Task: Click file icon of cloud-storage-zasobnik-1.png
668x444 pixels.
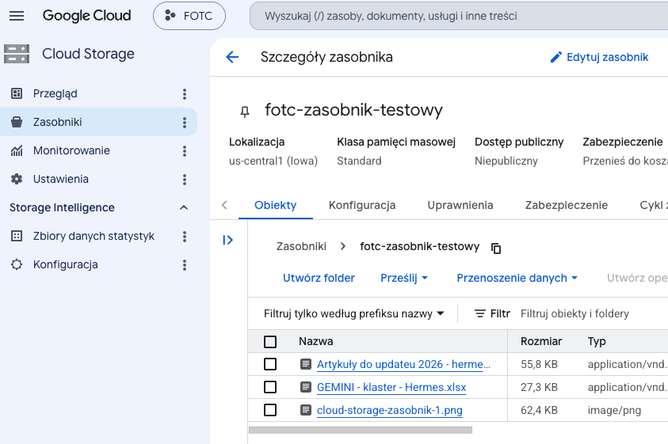Action: click(305, 410)
